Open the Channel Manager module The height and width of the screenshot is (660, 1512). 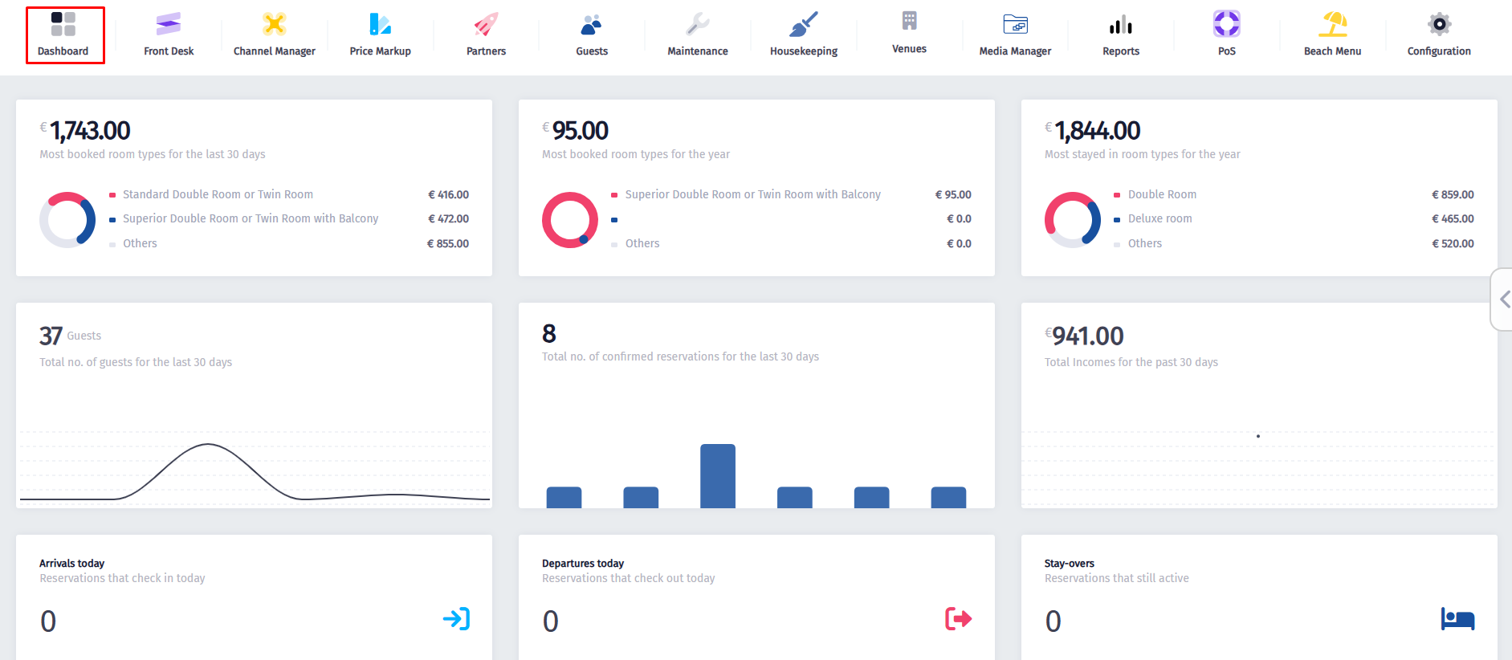pos(275,35)
